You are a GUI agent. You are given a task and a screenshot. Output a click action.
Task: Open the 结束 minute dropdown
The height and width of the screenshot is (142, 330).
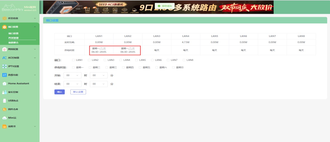pos(99,84)
